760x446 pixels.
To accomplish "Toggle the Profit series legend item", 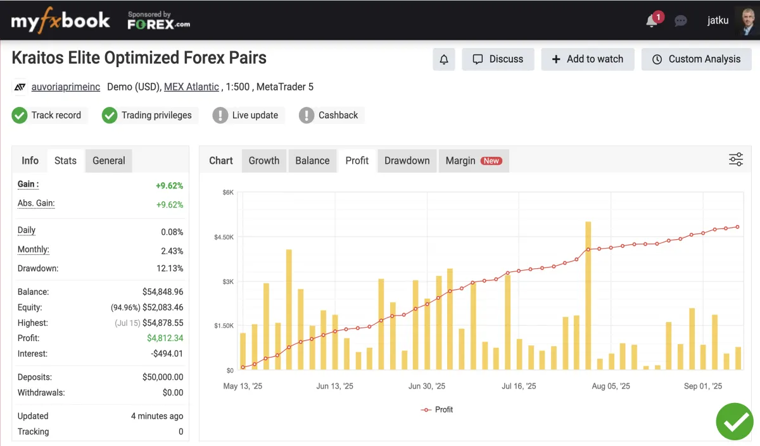I will click(437, 410).
